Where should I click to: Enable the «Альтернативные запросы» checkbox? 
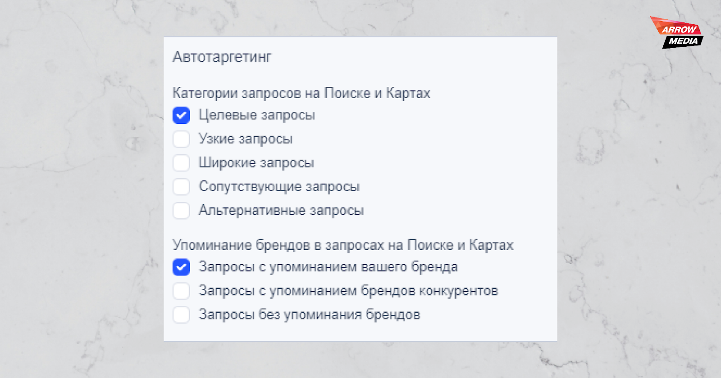181,211
